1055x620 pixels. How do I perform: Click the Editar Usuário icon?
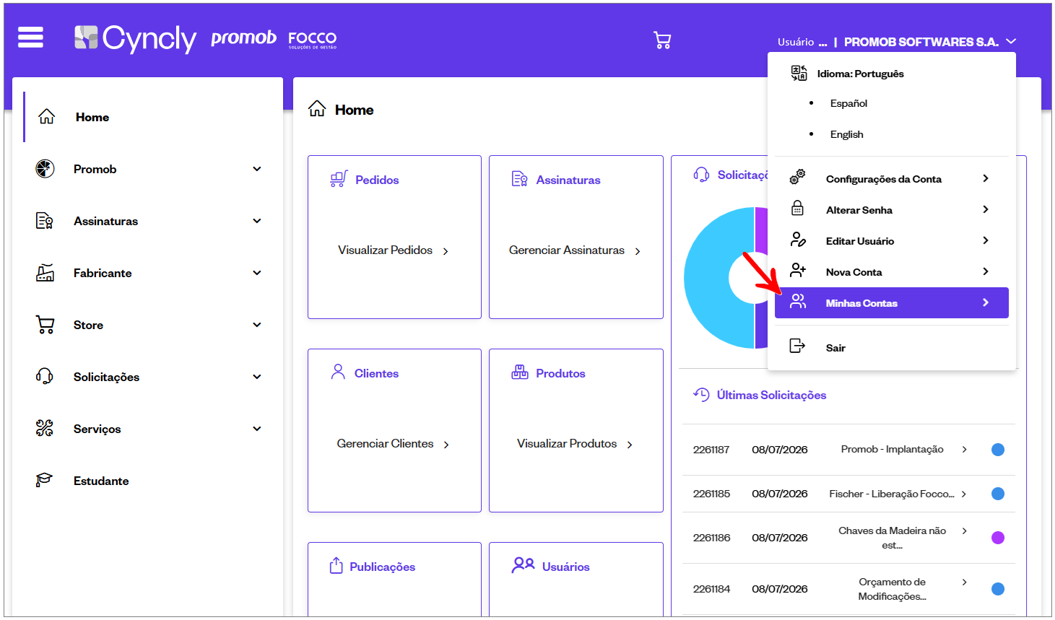[x=798, y=240]
